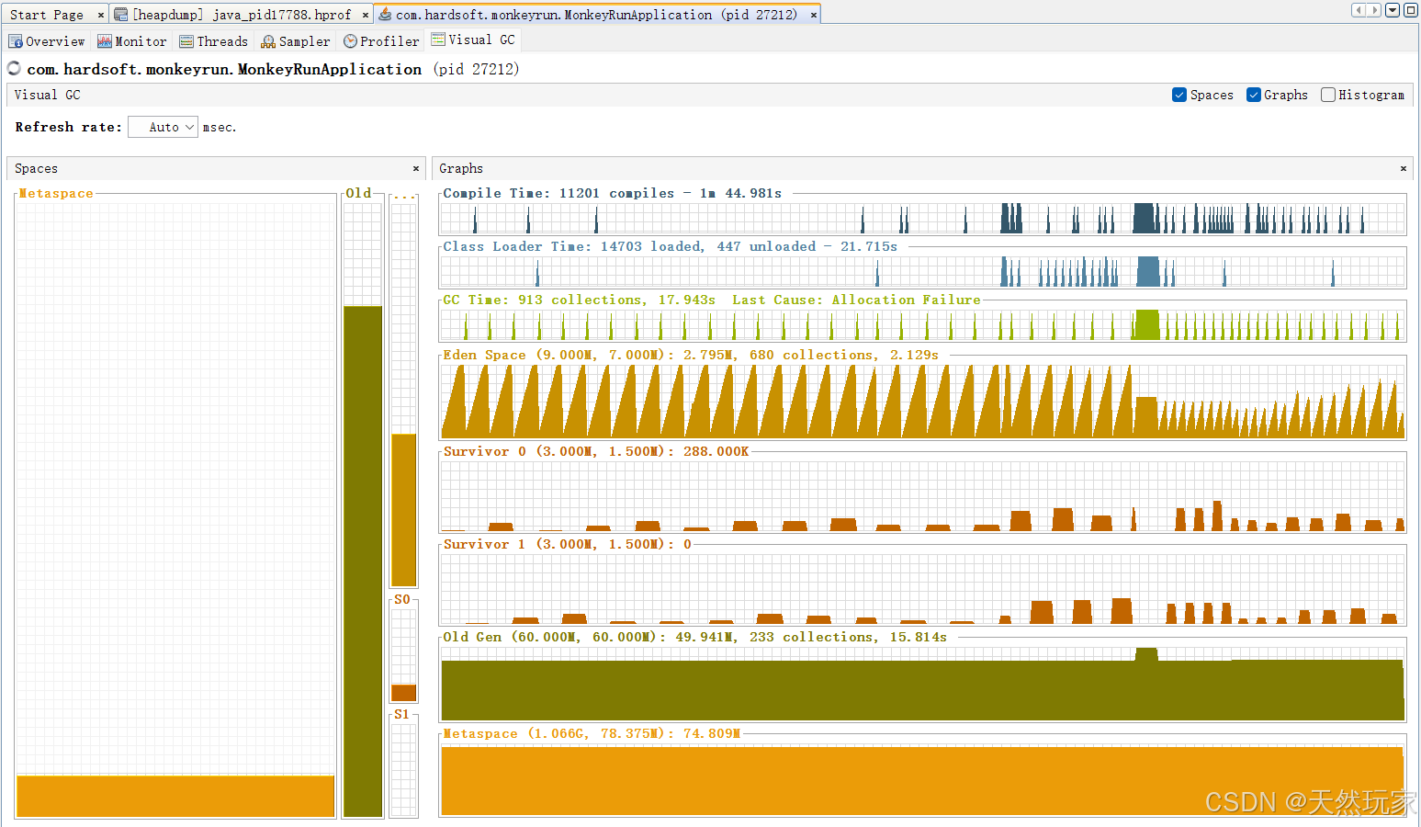Open the heapdump java_pid17788.hprof tab
The image size is (1421, 827).
[242, 15]
